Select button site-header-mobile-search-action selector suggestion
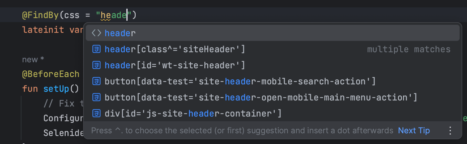 pyautogui.click(x=240, y=81)
